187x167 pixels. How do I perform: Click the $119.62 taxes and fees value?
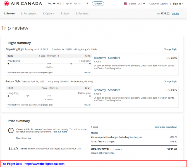(173, 142)
